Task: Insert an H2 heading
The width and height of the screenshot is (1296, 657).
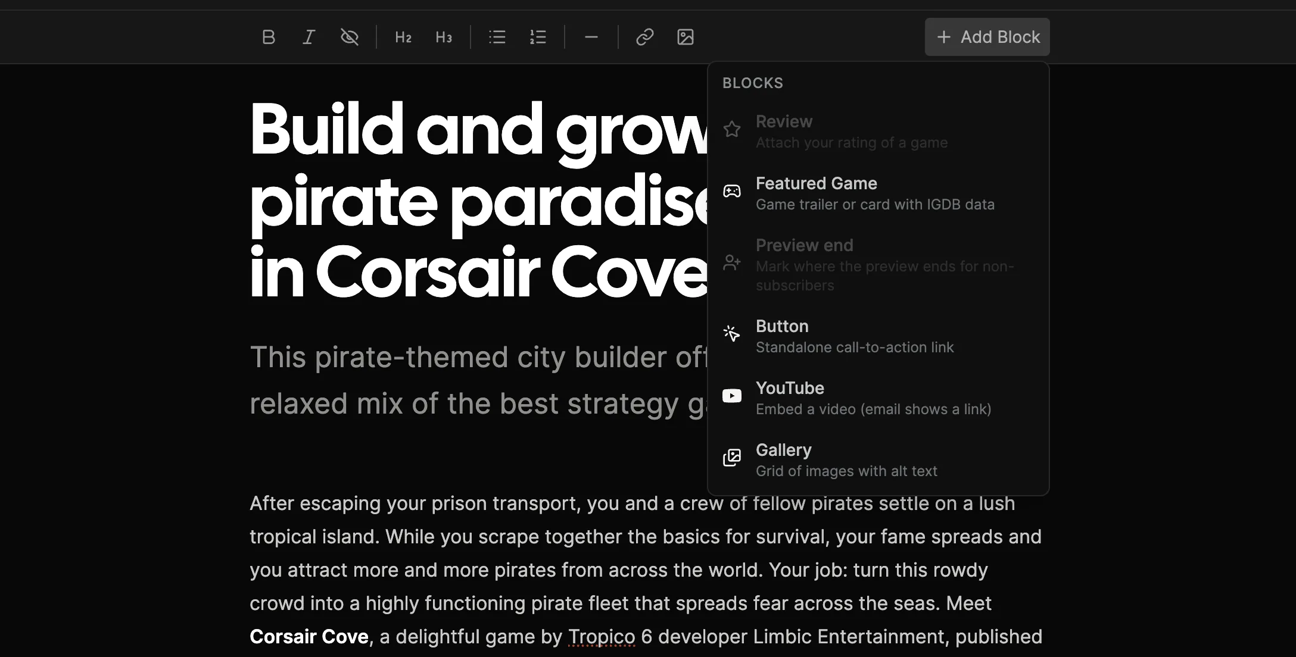Action: coord(403,37)
